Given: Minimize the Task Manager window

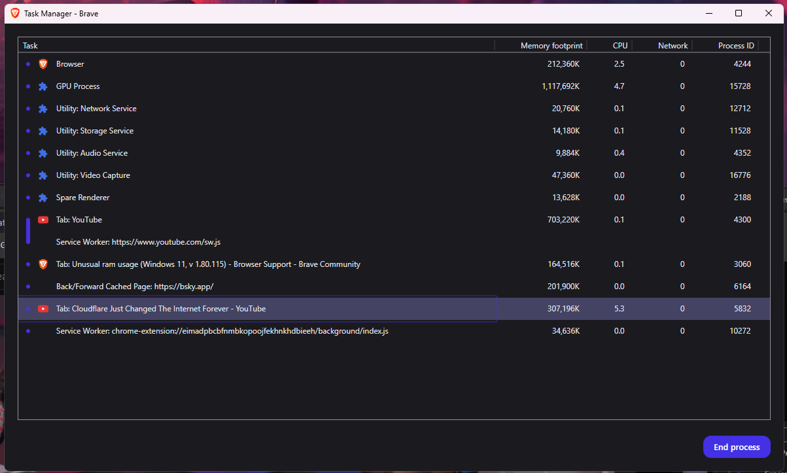Looking at the screenshot, I should [x=708, y=13].
